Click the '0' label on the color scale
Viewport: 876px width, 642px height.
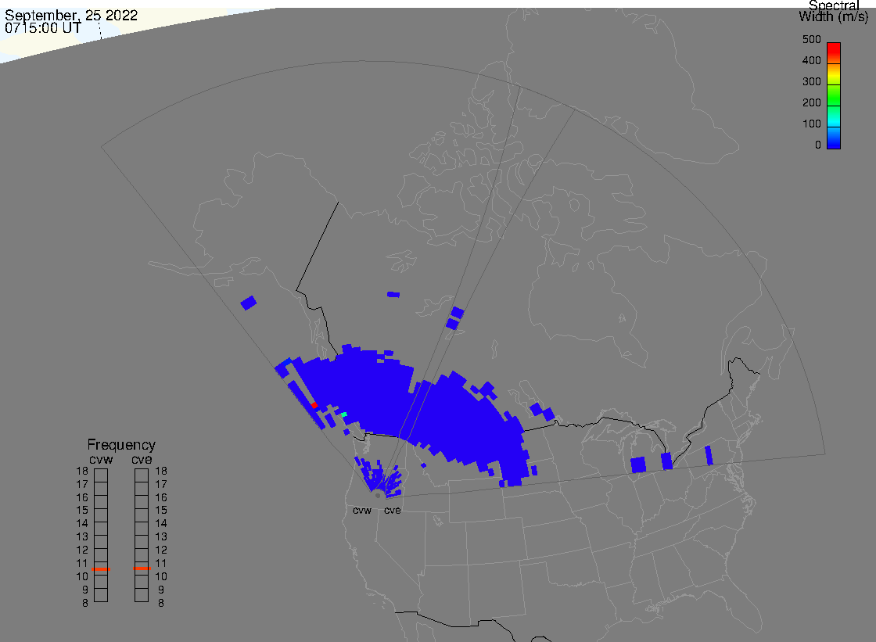coord(818,145)
